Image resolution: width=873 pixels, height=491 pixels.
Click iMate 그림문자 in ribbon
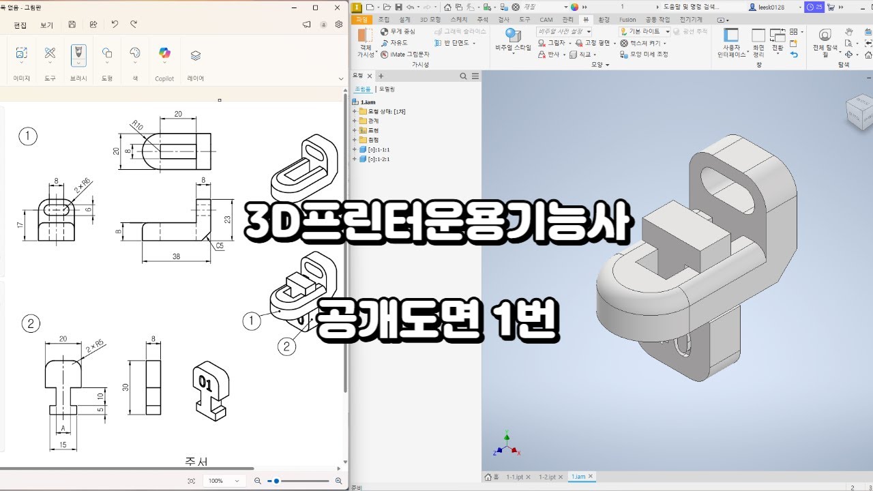pyautogui.click(x=405, y=54)
